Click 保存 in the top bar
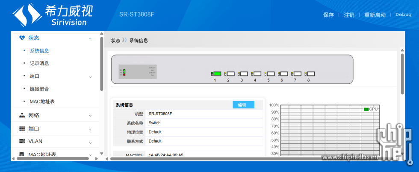The width and height of the screenshot is (419, 172). click(328, 15)
